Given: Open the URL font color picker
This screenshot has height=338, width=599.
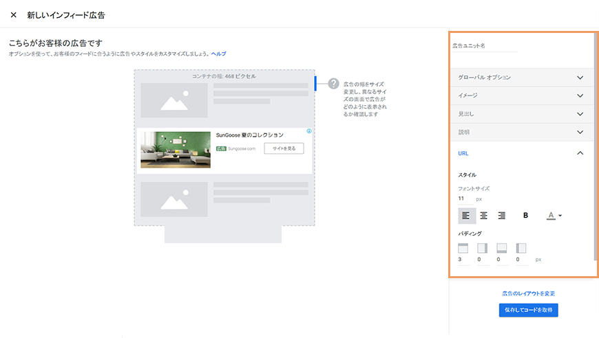Looking at the screenshot, I should coord(554,216).
